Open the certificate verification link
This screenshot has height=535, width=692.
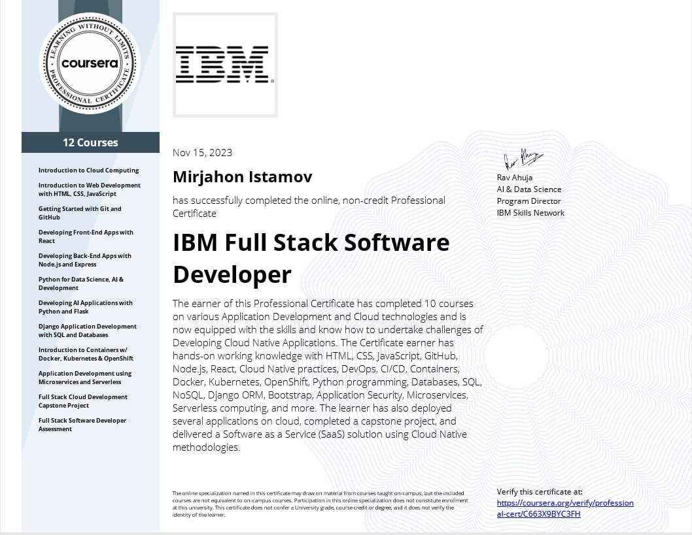[x=565, y=508]
